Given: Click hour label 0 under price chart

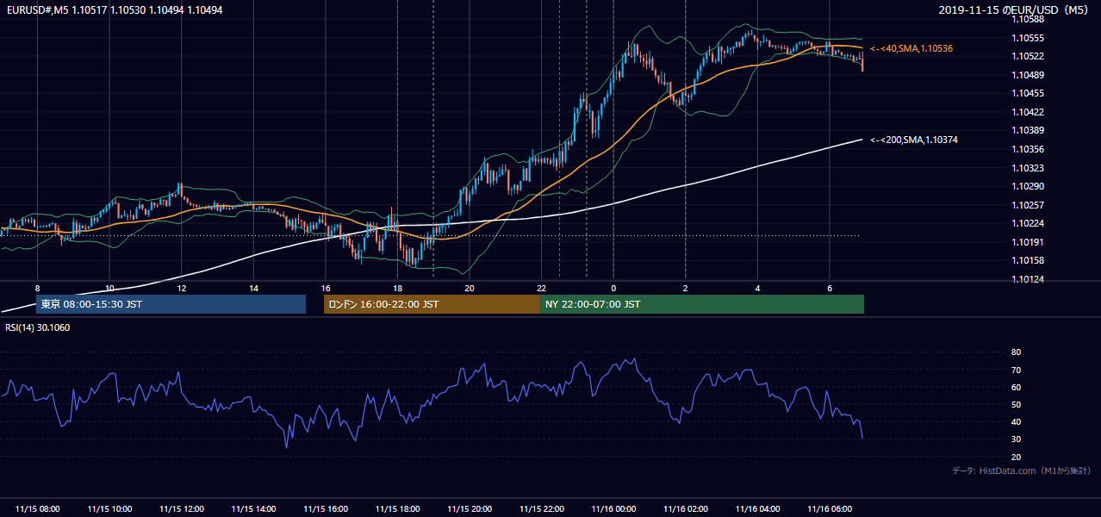Looking at the screenshot, I should [613, 288].
